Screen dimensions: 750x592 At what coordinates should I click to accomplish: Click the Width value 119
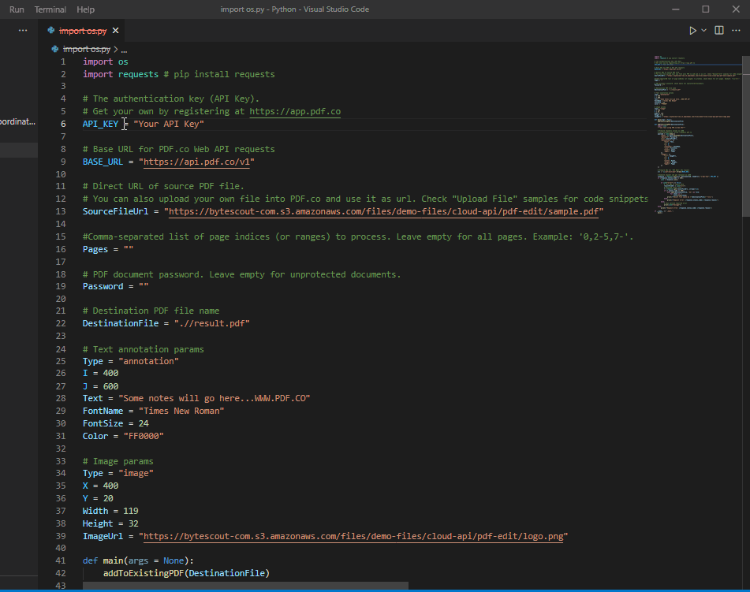tap(131, 511)
